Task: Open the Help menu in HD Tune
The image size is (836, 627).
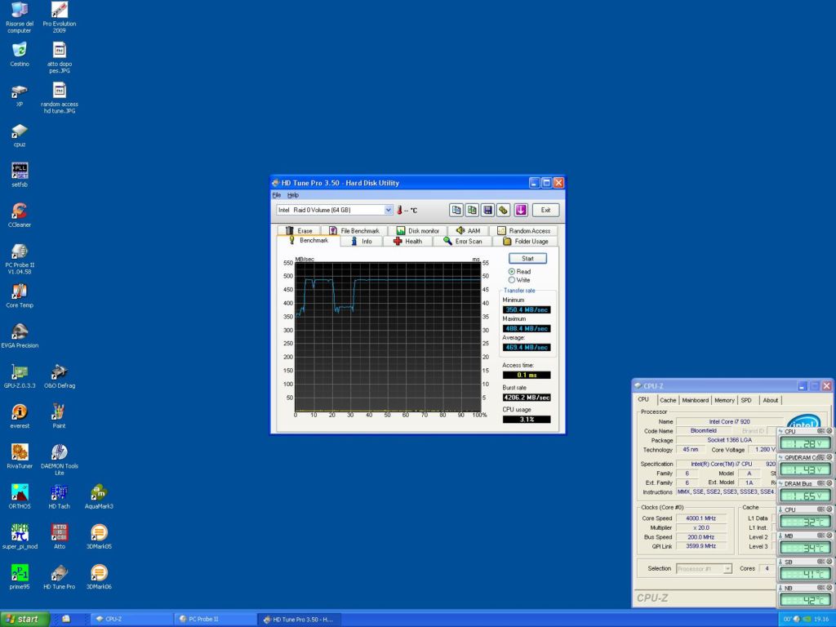Action: [x=293, y=195]
